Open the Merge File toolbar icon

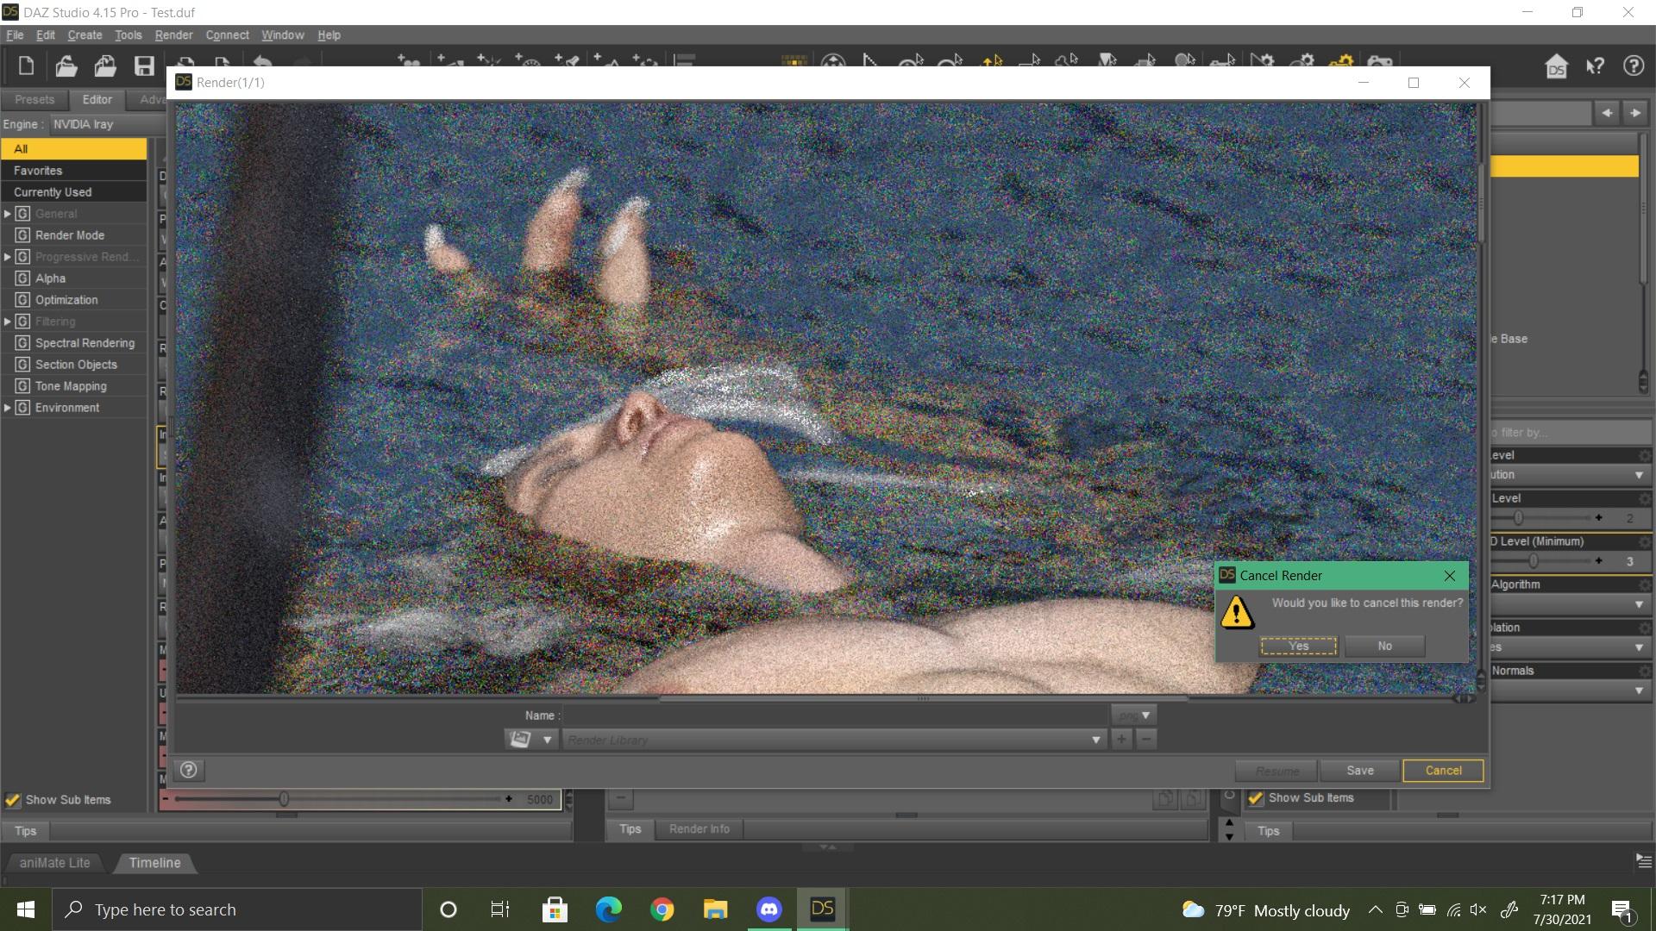pyautogui.click(x=105, y=66)
